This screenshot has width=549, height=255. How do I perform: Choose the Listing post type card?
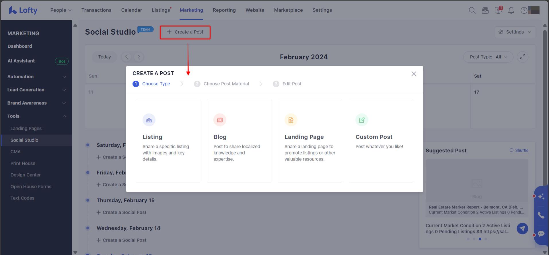pos(168,141)
